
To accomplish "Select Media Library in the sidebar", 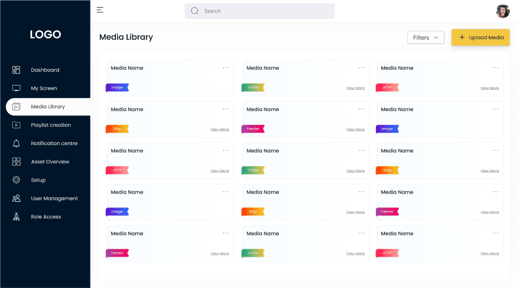I will click(x=49, y=106).
